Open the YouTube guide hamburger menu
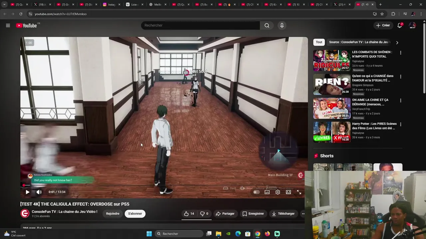Screen dimensions: 426x239 [x=8, y=26]
